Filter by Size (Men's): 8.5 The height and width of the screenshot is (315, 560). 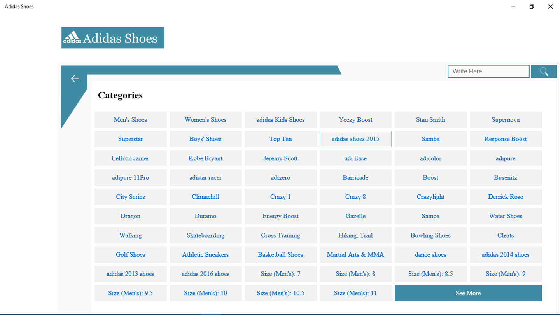tap(431, 274)
